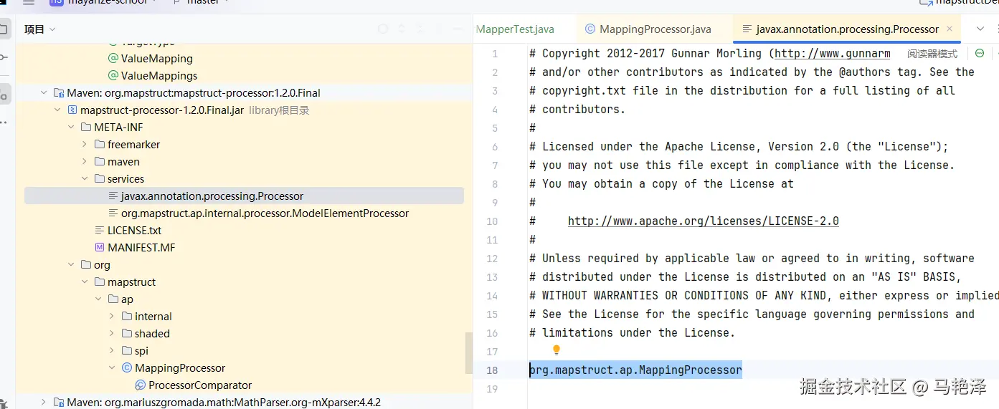Collapse the mapstruct folder chevron
This screenshot has width=999, height=409.
pyautogui.click(x=85, y=282)
